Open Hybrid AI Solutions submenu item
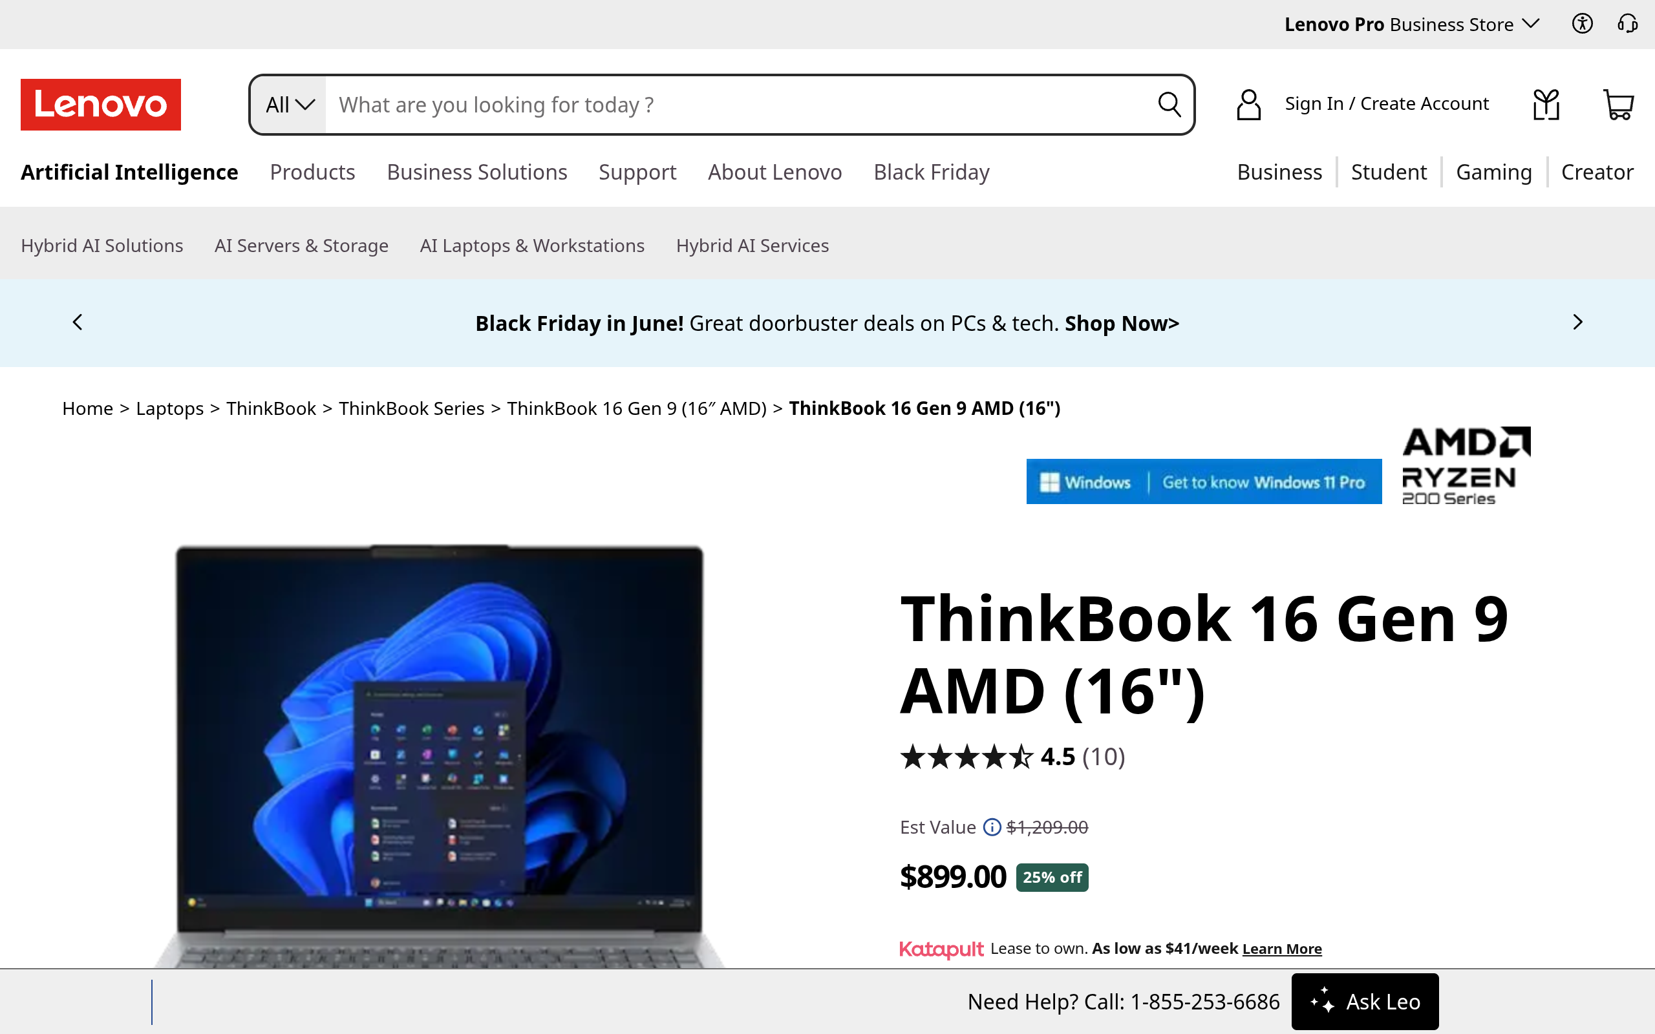This screenshot has width=1655, height=1034. 102,246
